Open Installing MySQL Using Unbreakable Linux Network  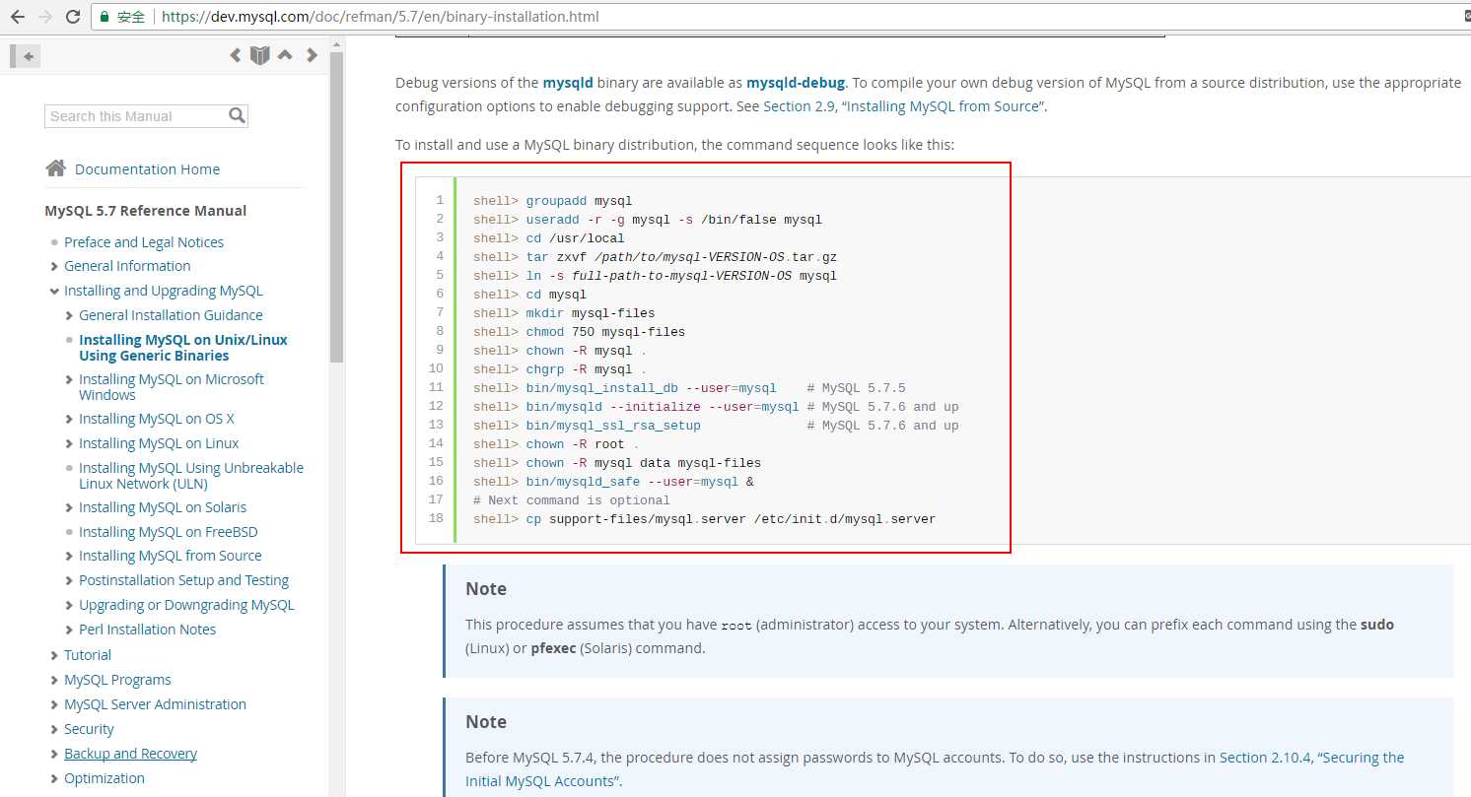(191, 476)
